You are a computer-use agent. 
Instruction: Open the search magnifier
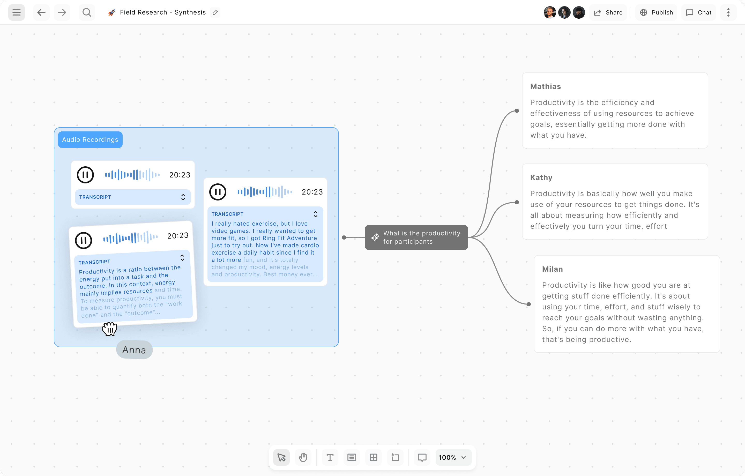87,12
